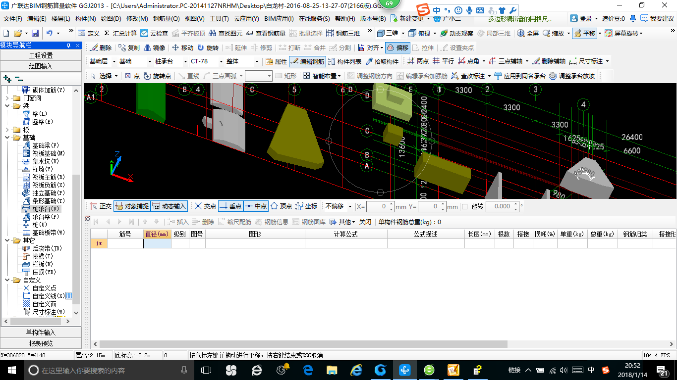Image resolution: width=677 pixels, height=380 pixels.
Task: Click 平行 parallel axis tool
Action: coord(443,61)
